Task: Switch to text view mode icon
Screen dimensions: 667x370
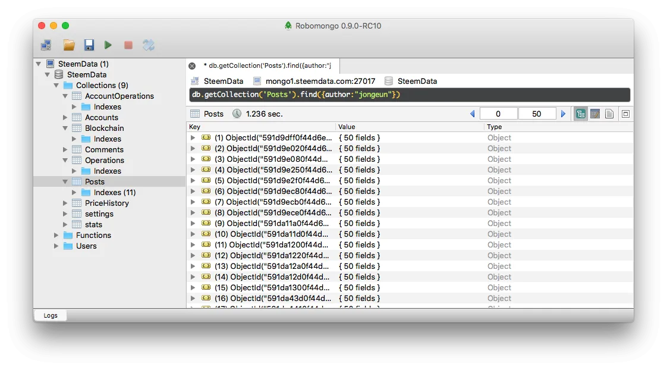Action: click(609, 114)
